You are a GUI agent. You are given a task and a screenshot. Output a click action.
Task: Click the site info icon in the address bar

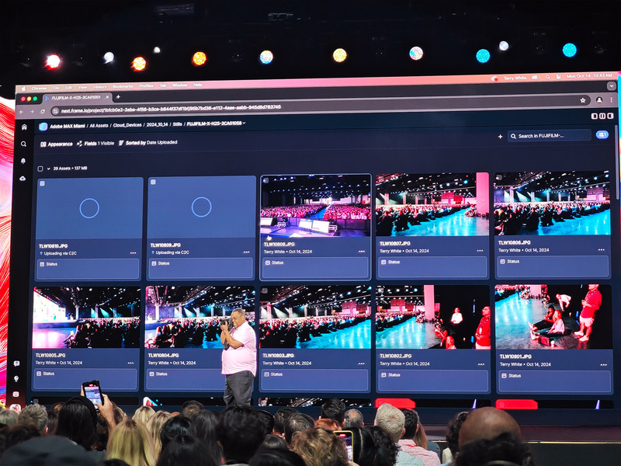pos(55,111)
